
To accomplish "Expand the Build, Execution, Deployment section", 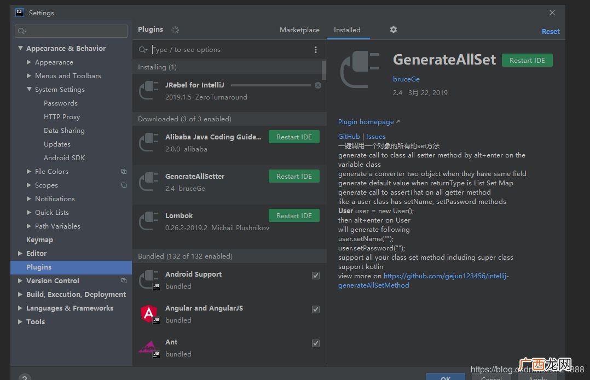I will coord(20,294).
